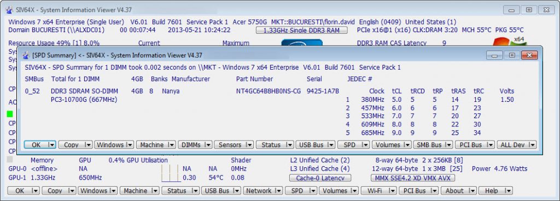The height and width of the screenshot is (201, 560).
Task: Click the Power 4.76 Watts reading
Action: (500, 169)
